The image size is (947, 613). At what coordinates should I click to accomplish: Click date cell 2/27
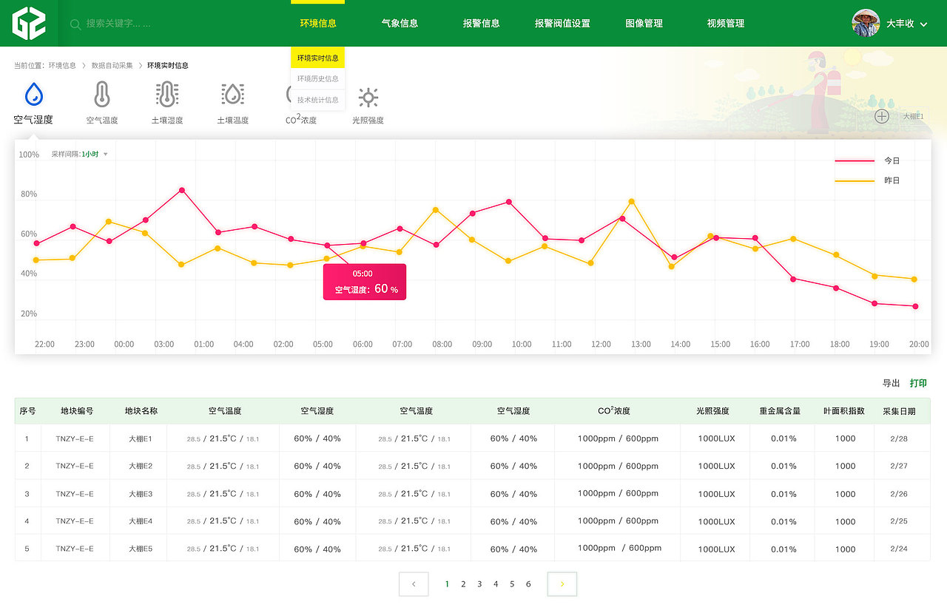899,466
